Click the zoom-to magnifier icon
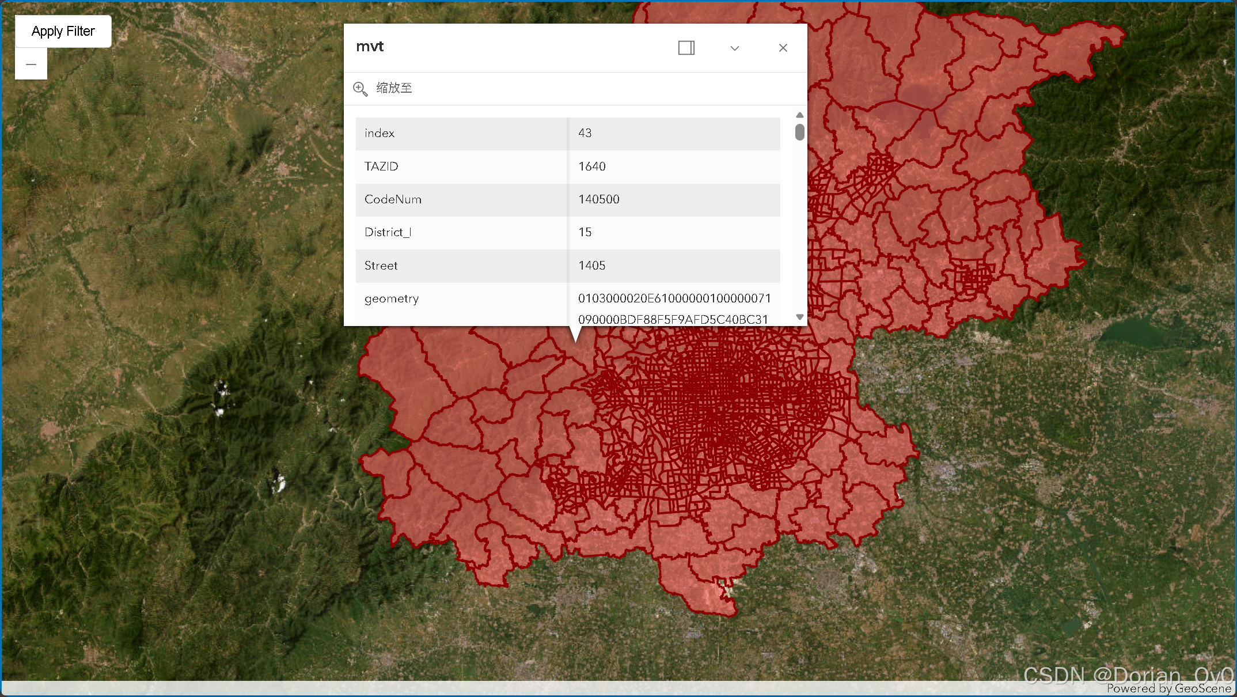This screenshot has width=1237, height=697. point(361,89)
